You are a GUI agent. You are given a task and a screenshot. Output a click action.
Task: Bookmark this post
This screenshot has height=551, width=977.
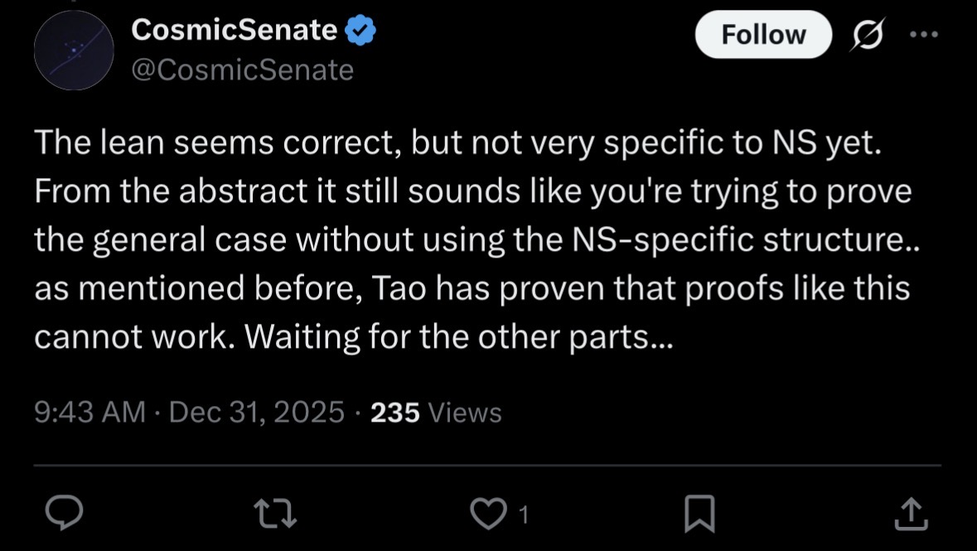click(700, 515)
